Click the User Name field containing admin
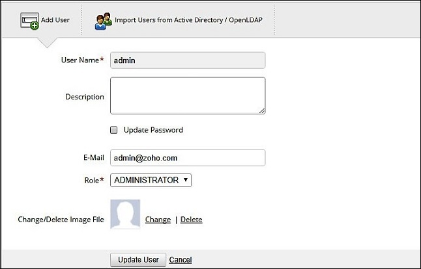Viewport: 421px width, 269px height. pos(188,60)
